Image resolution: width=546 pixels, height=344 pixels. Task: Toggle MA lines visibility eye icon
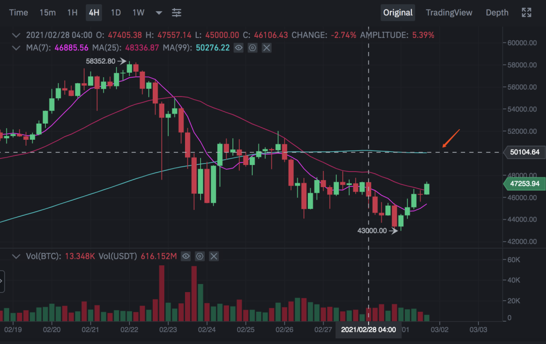point(239,48)
